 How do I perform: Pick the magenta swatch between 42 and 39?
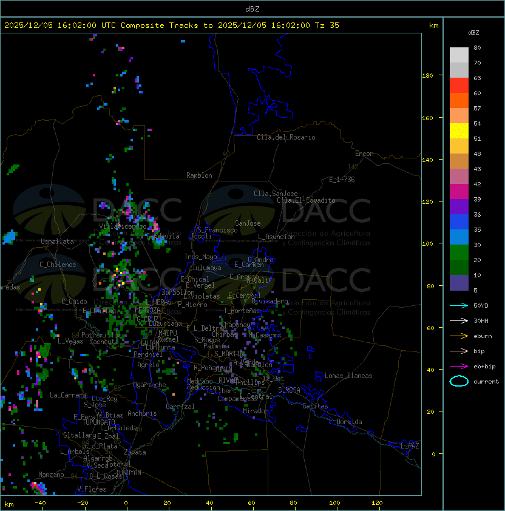(x=459, y=191)
